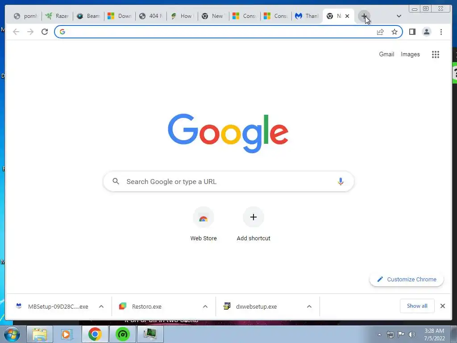Switch to the Down tab
Viewport: 457px width, 343px height.
(x=120, y=16)
